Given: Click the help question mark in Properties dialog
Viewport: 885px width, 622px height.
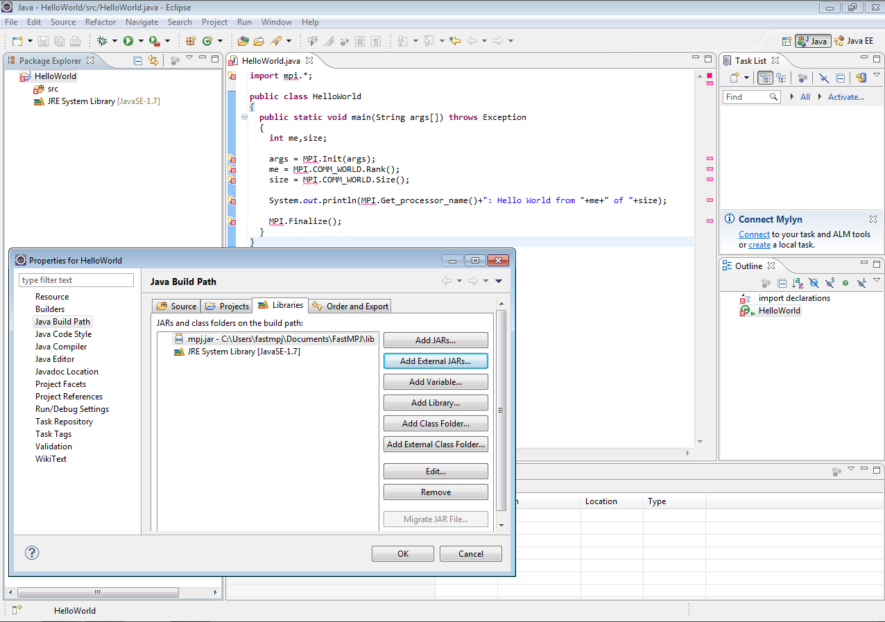Looking at the screenshot, I should [32, 553].
